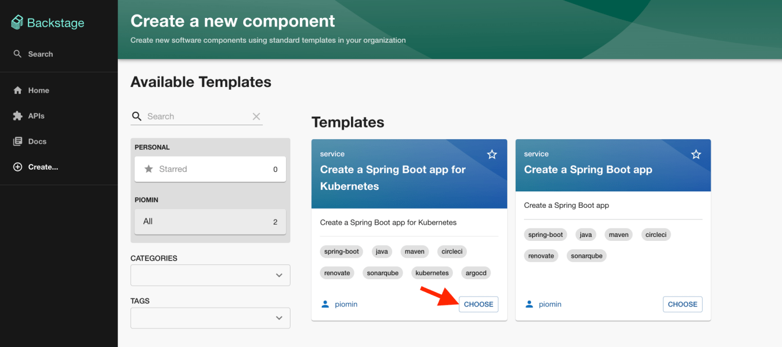
Task: Click circleci tag on Spring Boot app card
Action: 656,235
